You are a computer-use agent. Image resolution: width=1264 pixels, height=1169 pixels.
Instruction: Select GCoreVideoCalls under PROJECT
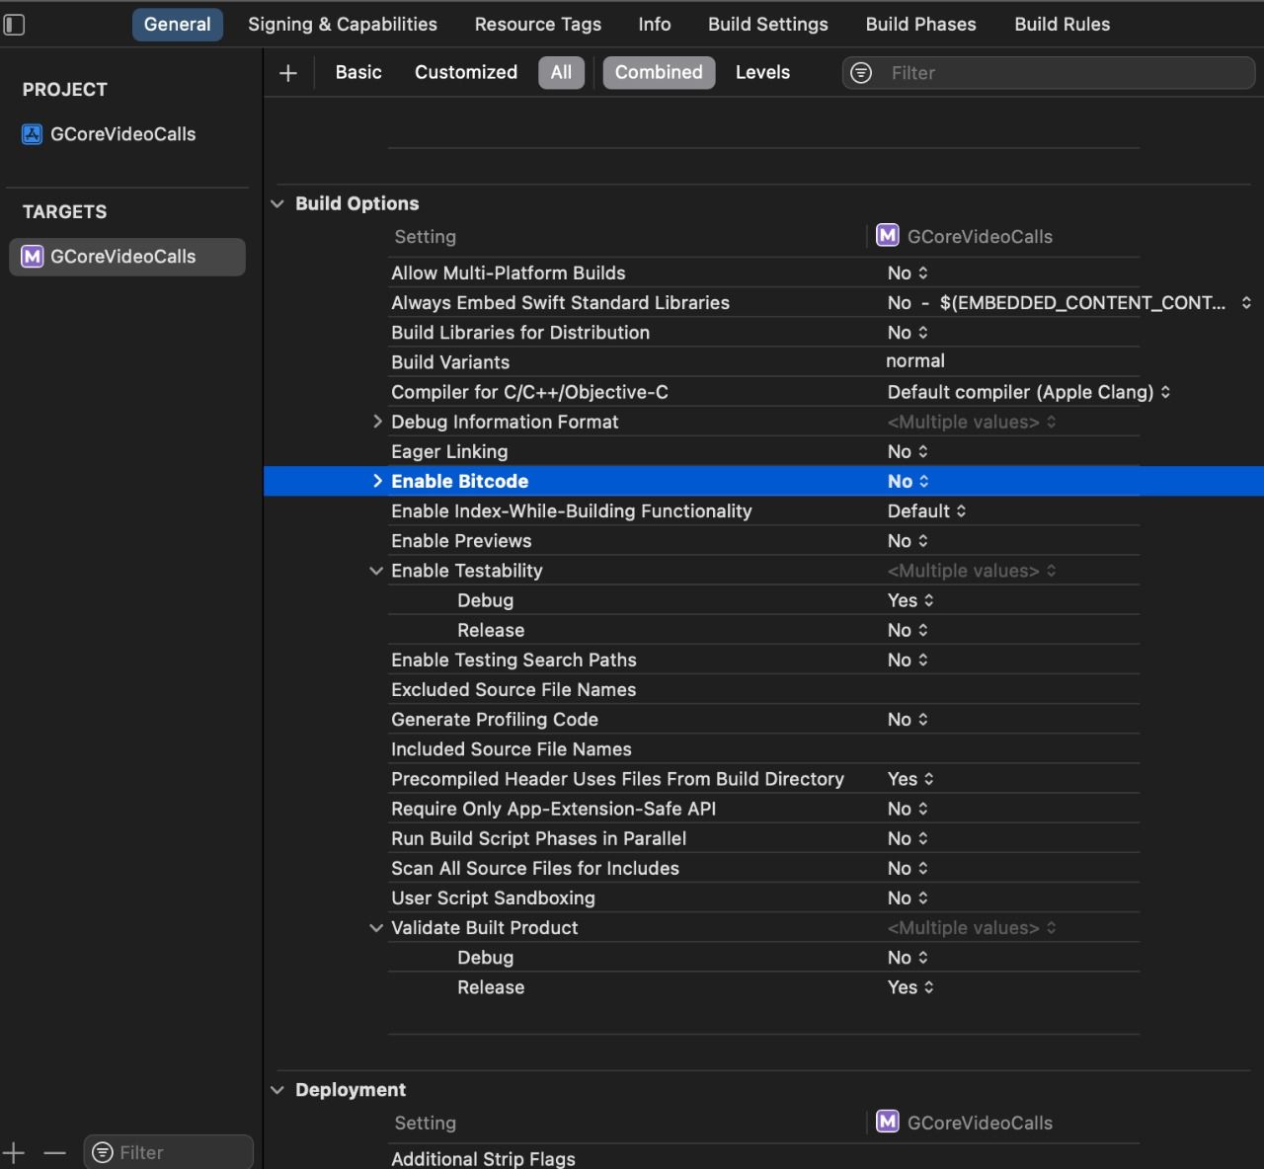tap(122, 134)
